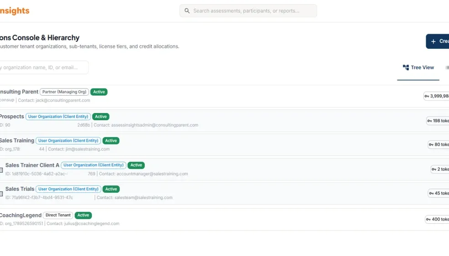This screenshot has height=256, width=449.
Task: Click the 400 tokens pill
Action: click(x=437, y=220)
